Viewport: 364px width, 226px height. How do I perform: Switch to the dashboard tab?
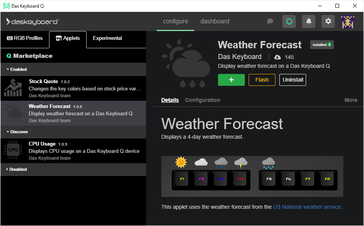(215, 21)
